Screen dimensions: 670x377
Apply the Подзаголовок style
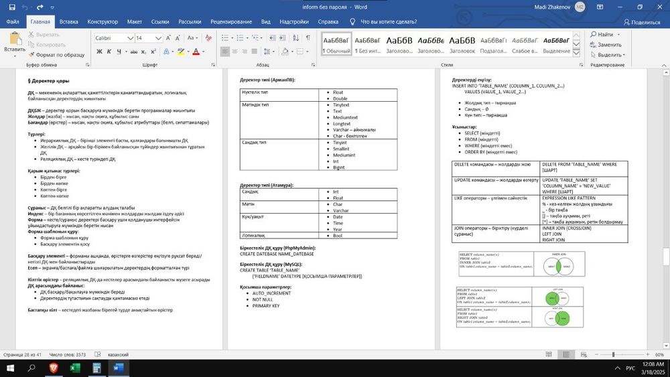click(494, 44)
